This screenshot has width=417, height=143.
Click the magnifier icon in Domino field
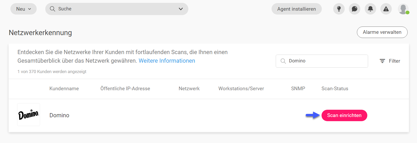pyautogui.click(x=283, y=61)
